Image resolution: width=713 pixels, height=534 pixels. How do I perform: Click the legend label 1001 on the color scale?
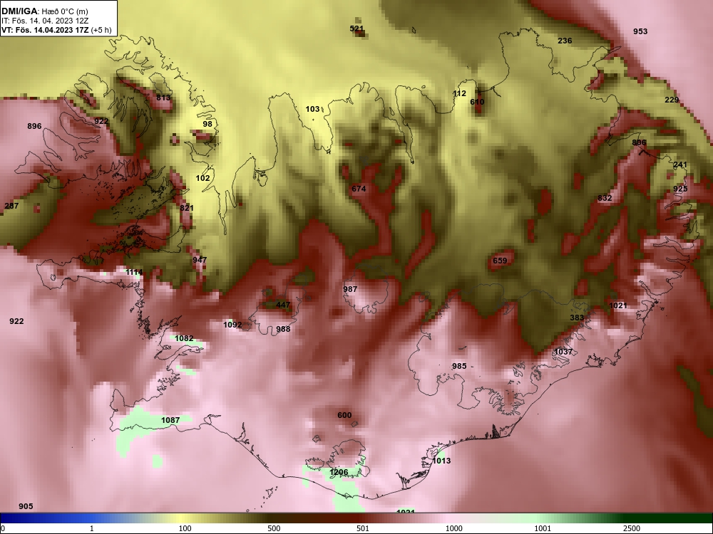[x=543, y=528]
